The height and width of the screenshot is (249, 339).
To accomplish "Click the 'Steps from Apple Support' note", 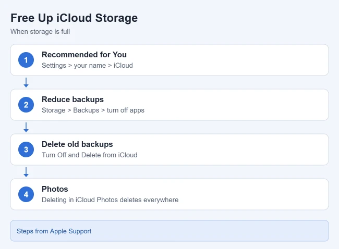I will [169, 231].
